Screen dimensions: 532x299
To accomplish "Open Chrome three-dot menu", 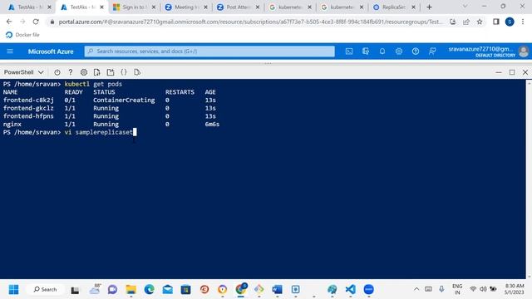I will [523, 22].
